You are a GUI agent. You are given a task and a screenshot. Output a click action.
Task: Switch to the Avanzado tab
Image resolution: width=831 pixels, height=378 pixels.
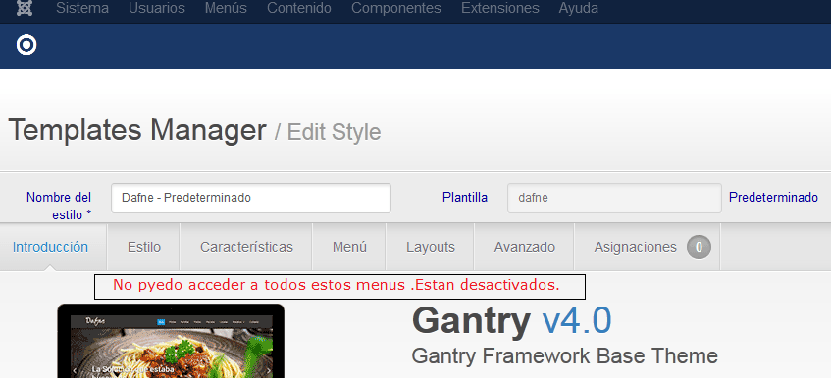[524, 247]
